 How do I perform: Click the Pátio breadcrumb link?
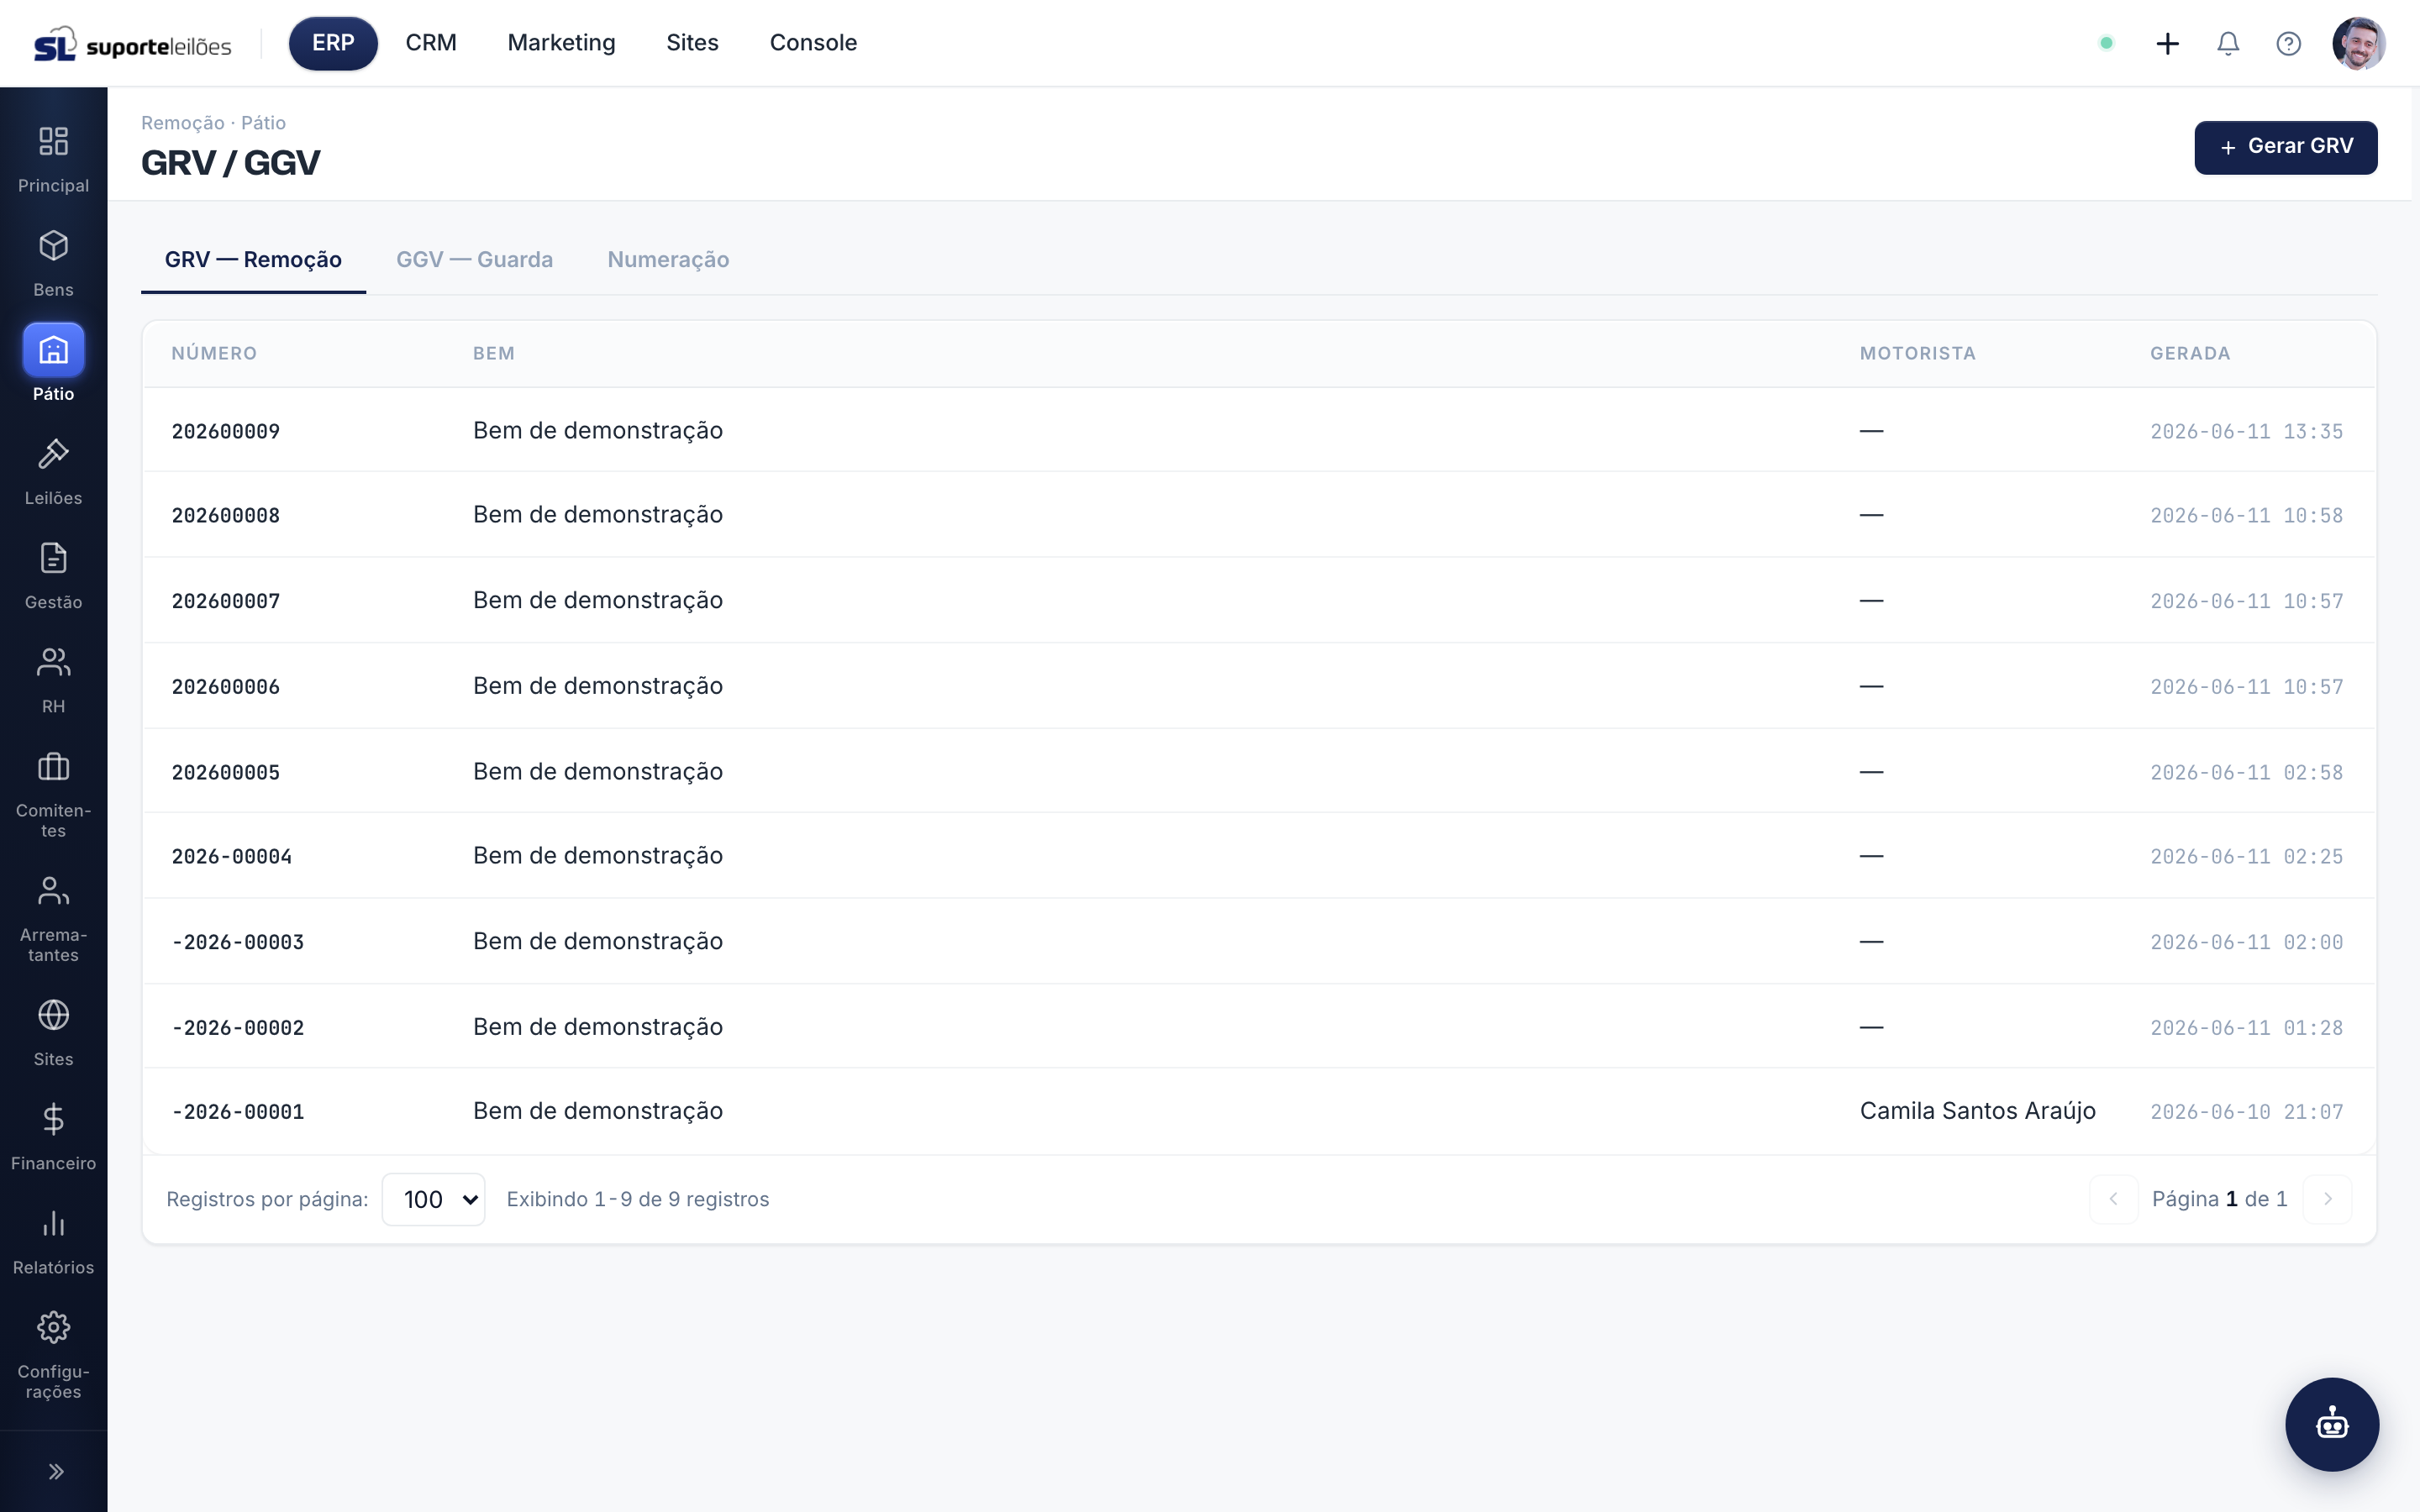(x=263, y=123)
